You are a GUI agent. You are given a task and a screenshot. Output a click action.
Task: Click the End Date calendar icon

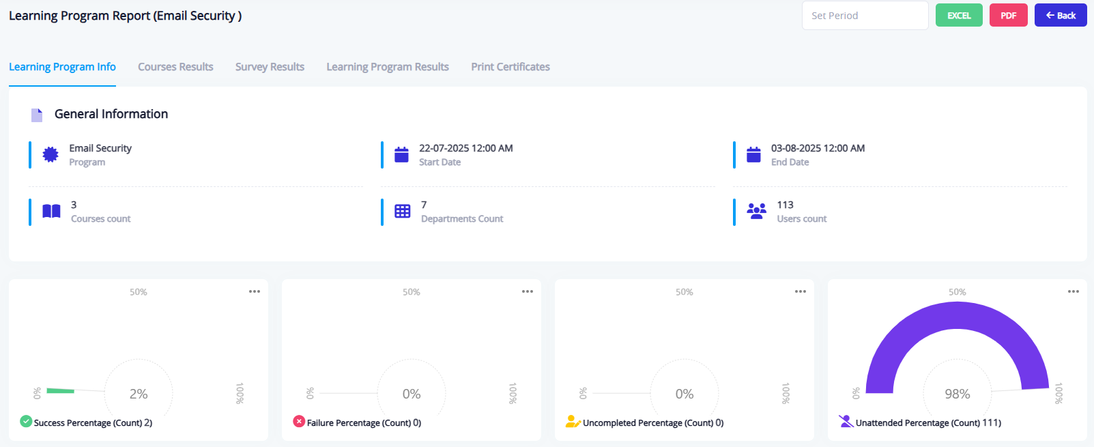click(753, 155)
